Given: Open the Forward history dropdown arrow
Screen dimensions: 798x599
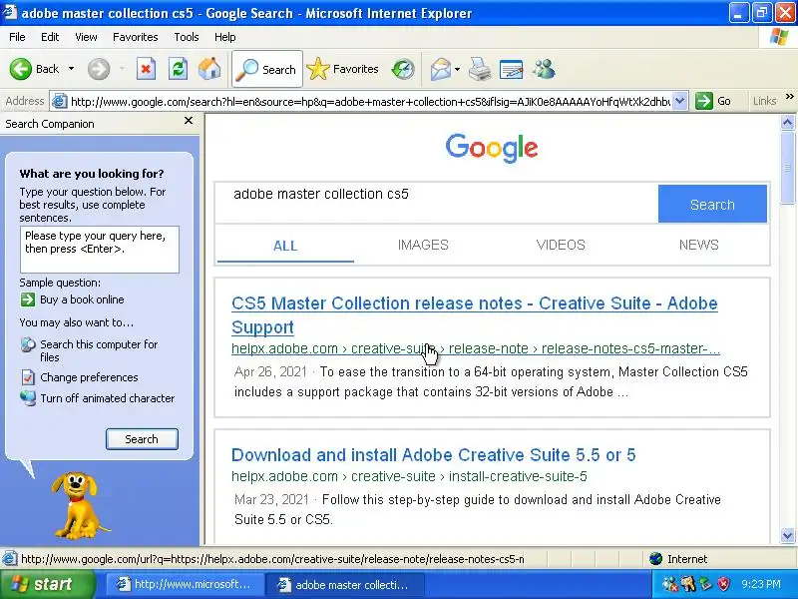Looking at the screenshot, I should pyautogui.click(x=122, y=69).
